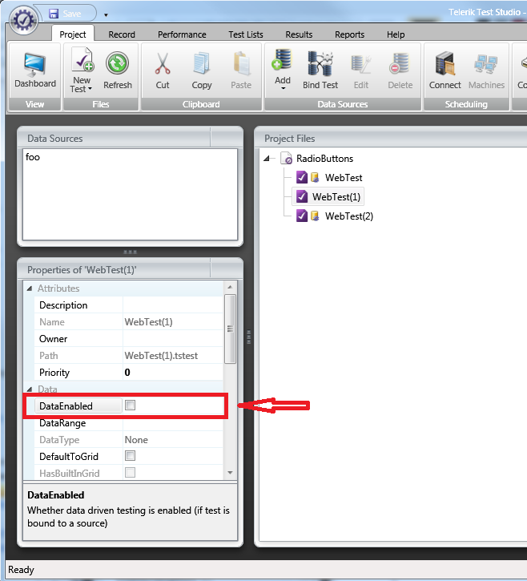
Task: Select WebTest(1) in Project Files
Action: [336, 197]
